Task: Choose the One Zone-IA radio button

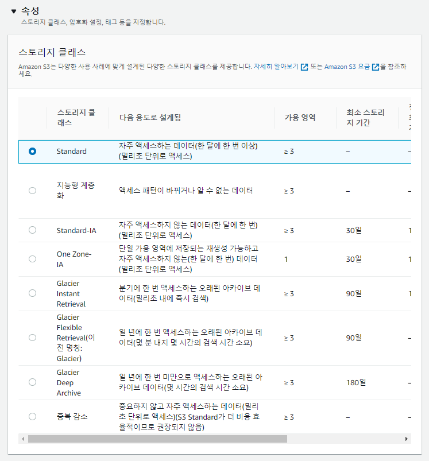Action: tap(32, 259)
